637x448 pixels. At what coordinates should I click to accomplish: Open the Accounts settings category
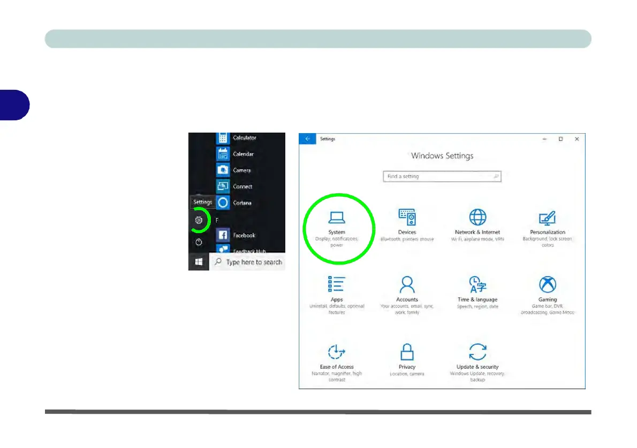tap(407, 296)
